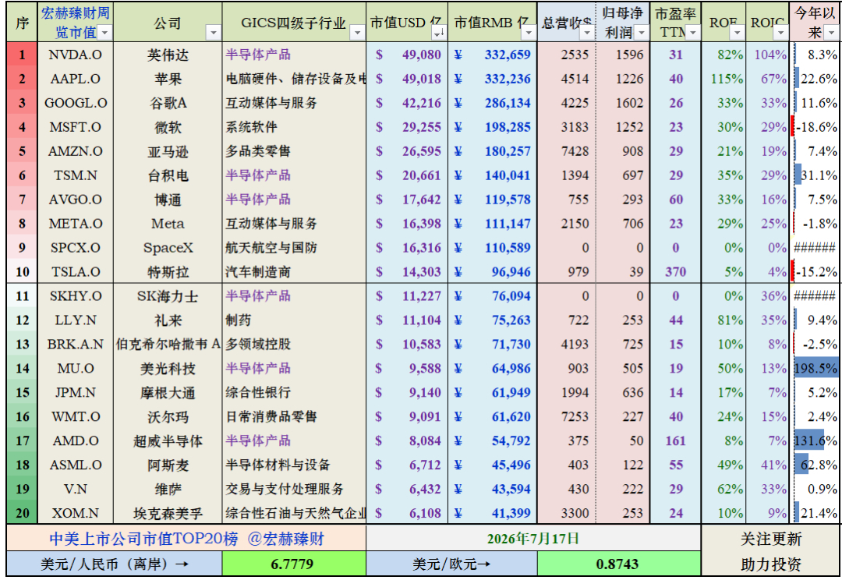This screenshot has height=580, width=842.
Task: Select industry cell 系统软件
Action: (294, 127)
